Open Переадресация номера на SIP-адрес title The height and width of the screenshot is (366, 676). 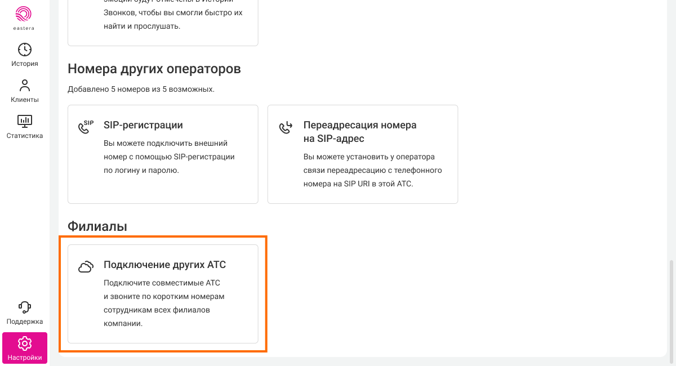359,132
